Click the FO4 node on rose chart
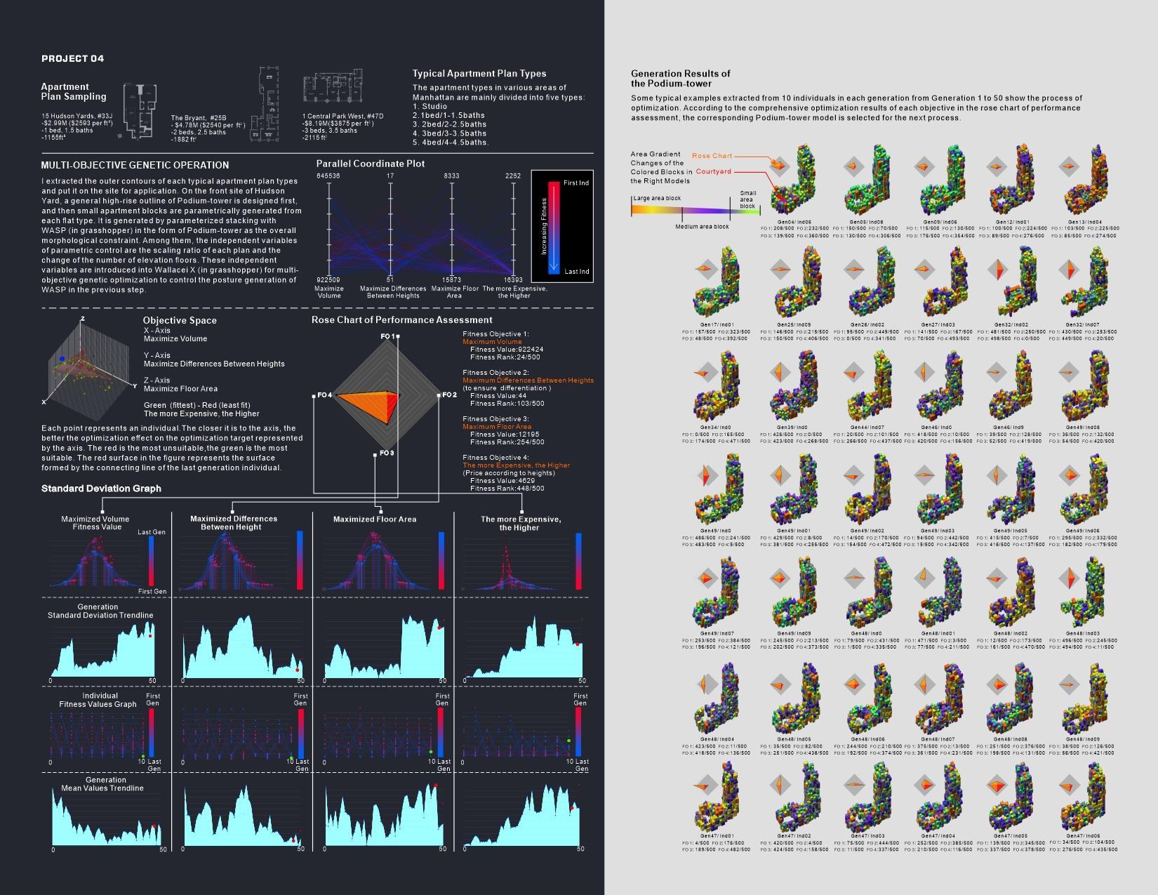Viewport: 1158px width, 895px height. pos(314,397)
